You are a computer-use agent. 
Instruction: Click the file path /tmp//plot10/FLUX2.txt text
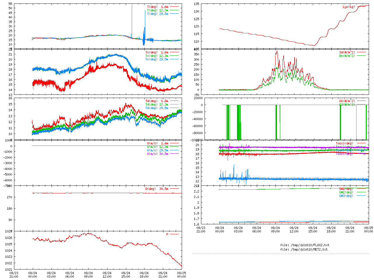tap(304, 245)
